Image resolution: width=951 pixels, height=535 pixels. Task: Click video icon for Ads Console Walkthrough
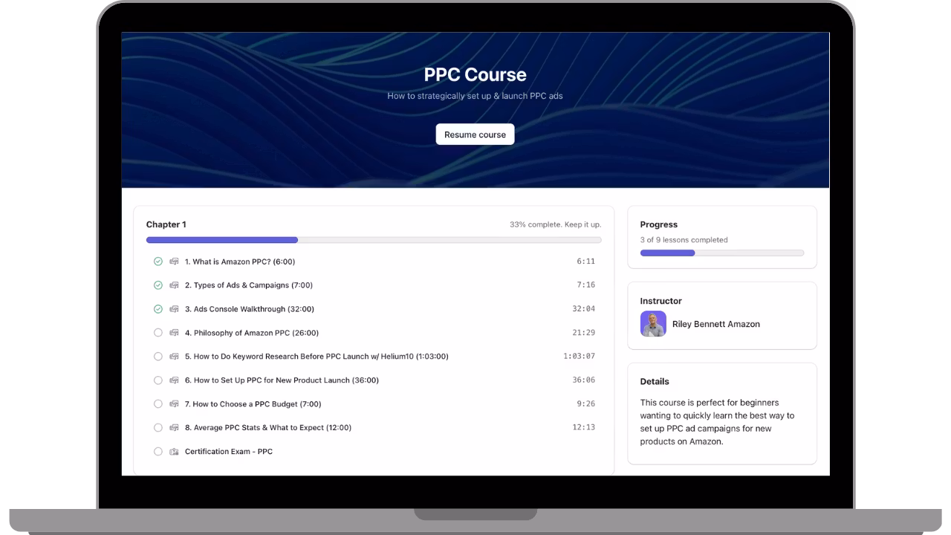174,309
